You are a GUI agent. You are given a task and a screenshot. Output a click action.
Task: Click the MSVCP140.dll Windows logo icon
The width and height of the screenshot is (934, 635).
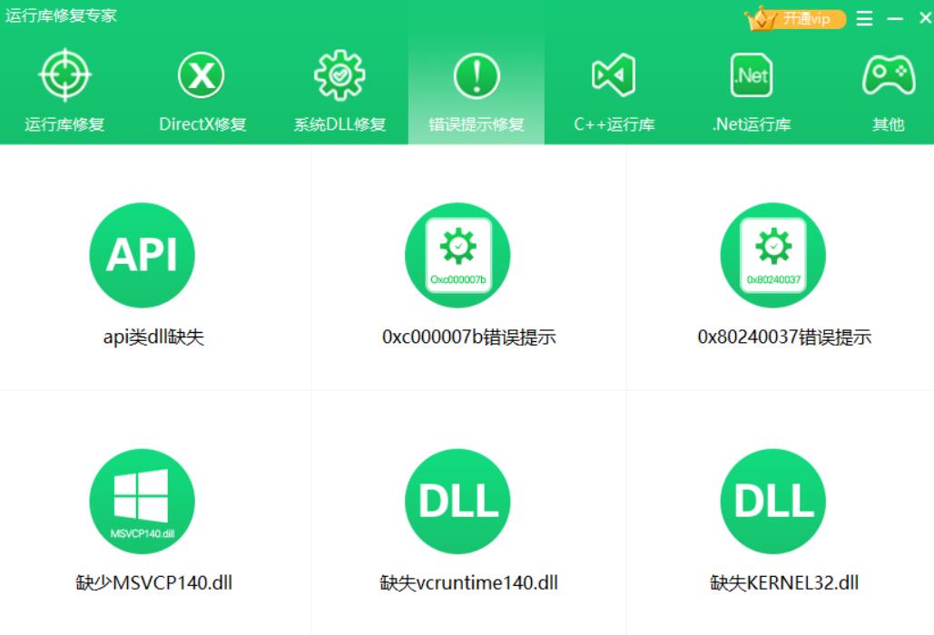[142, 501]
